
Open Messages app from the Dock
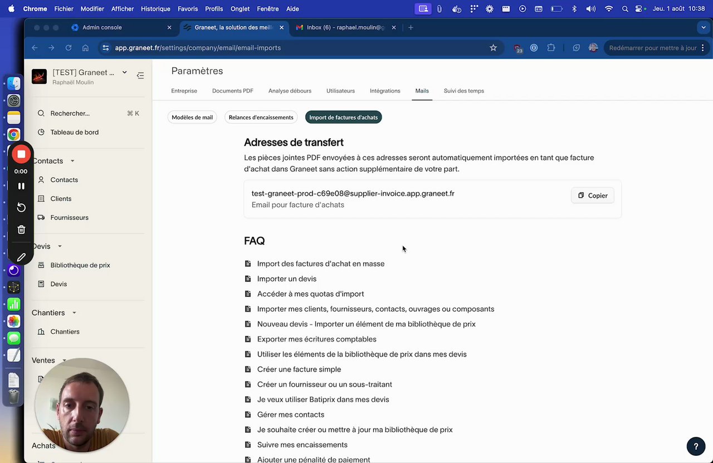pos(14,338)
